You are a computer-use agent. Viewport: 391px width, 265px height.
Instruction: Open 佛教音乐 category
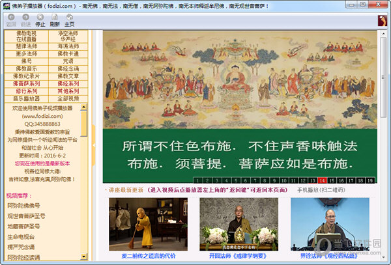click(x=27, y=69)
